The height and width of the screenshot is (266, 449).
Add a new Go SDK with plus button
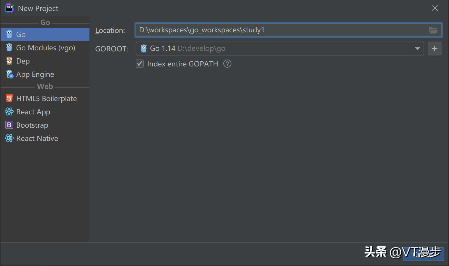click(434, 49)
